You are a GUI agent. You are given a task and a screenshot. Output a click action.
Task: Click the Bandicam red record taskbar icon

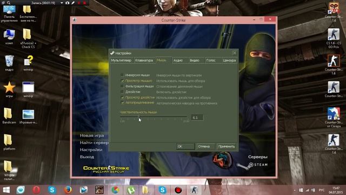tap(178, 190)
